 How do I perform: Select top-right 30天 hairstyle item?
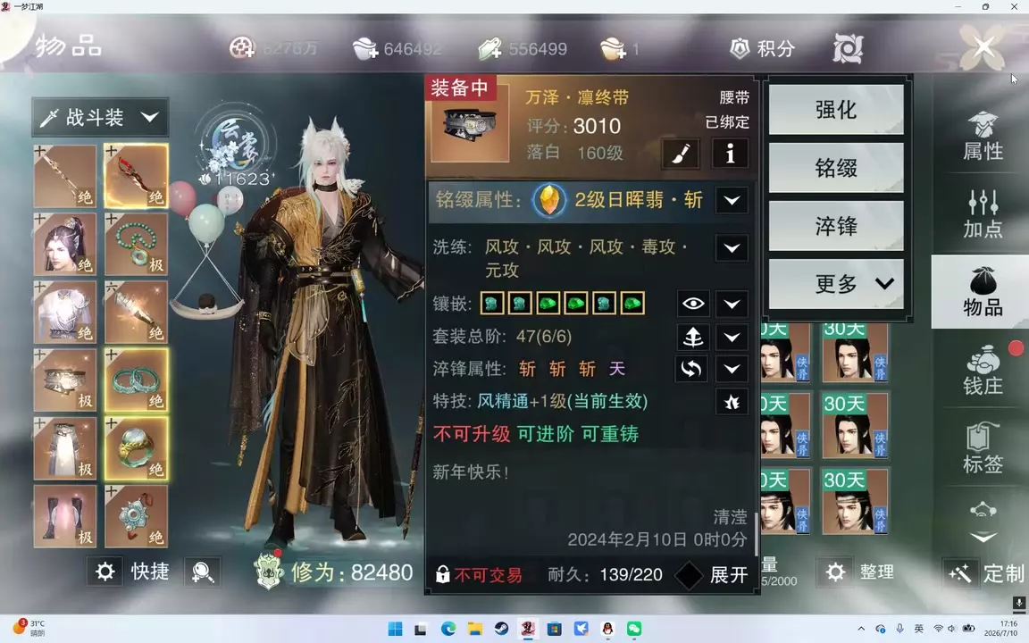pos(855,353)
